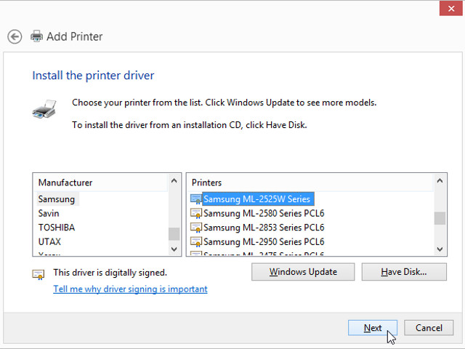465x349 pixels.
Task: Click the Add Printer title icon
Action: [x=36, y=36]
